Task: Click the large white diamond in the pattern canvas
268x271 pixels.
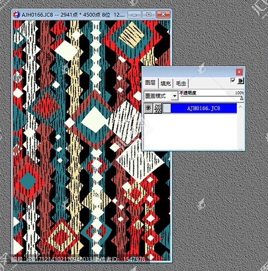Action: click(94, 119)
